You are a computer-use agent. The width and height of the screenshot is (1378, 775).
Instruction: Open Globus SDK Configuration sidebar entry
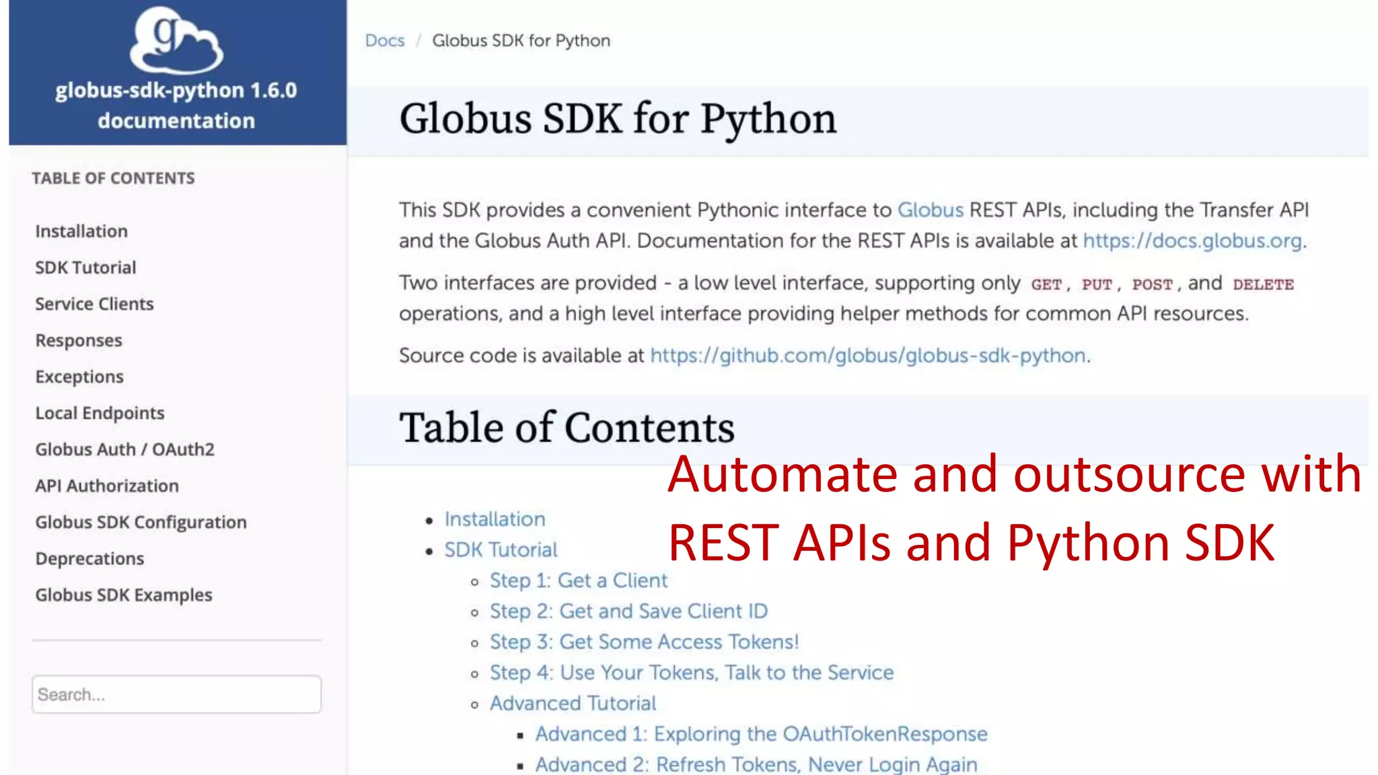[x=141, y=522]
